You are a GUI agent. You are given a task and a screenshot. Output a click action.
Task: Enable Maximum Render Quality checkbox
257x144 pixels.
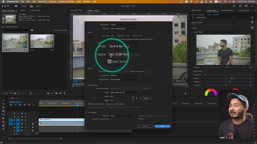[106, 104]
